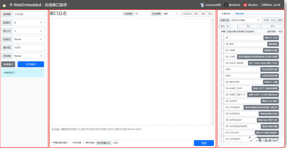Viewport: 287px width, 148px height.
Task: Click the remove box beside ATE1
Action: (222, 69)
